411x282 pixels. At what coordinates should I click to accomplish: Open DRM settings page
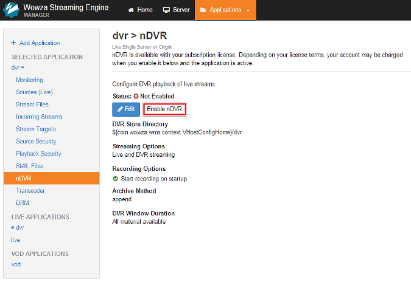[23, 203]
